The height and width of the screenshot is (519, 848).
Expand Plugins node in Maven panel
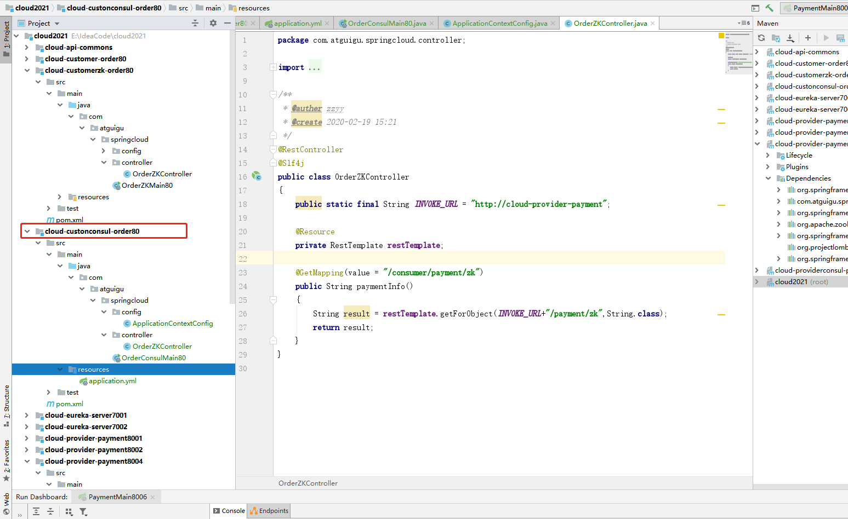click(768, 167)
